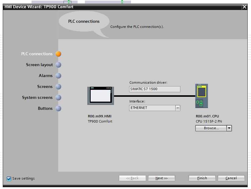Image resolution: width=251 pixels, height=189 pixels.
Task: Click the TP900 Comfort label under HMI
Action: tap(100, 121)
